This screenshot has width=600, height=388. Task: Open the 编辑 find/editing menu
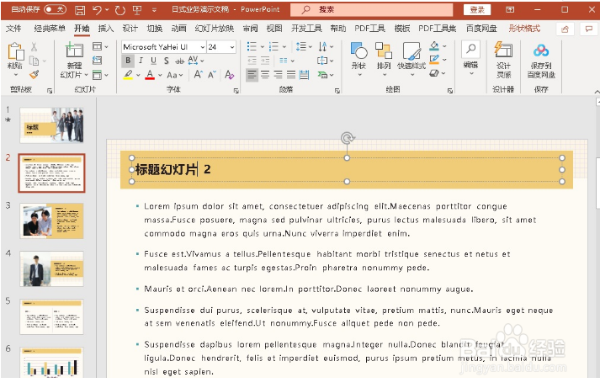click(x=470, y=59)
